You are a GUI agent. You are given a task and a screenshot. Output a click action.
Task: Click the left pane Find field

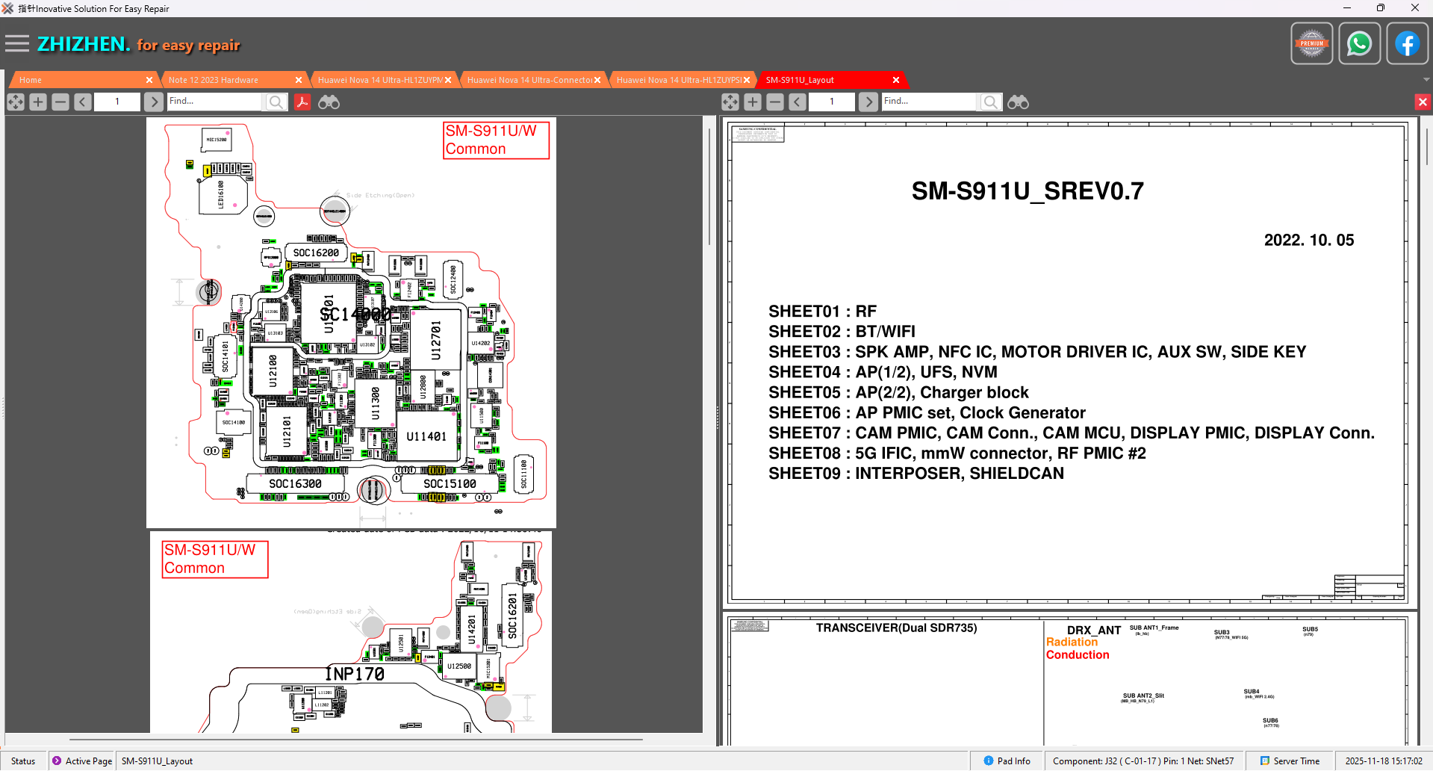215,102
